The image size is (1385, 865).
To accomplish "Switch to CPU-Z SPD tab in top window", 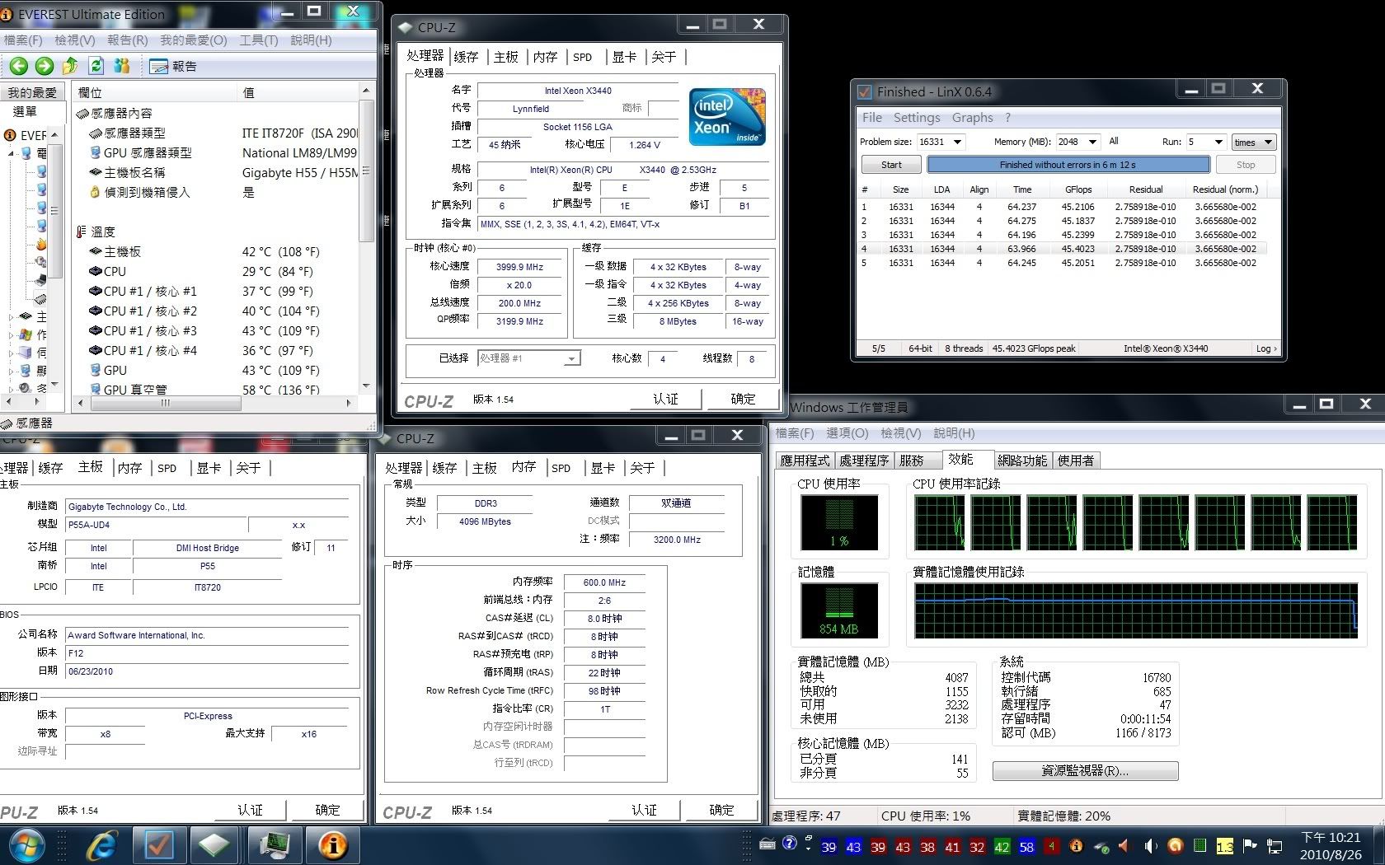I will coord(583,57).
